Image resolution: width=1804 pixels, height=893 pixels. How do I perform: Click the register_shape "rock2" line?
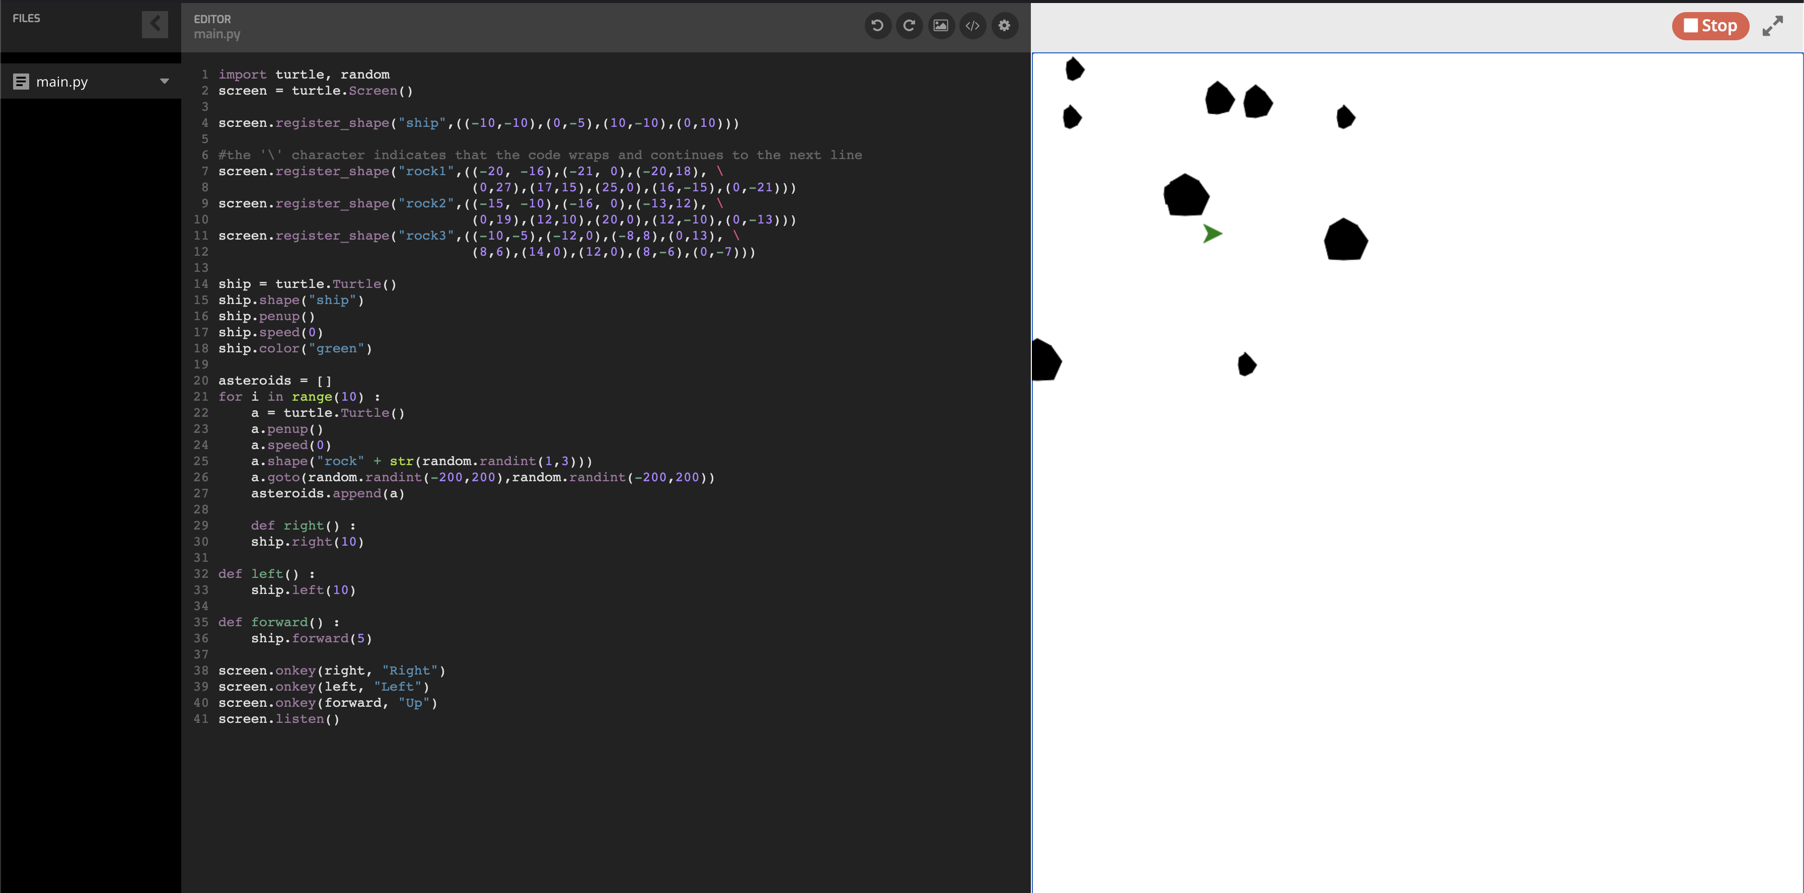(471, 203)
